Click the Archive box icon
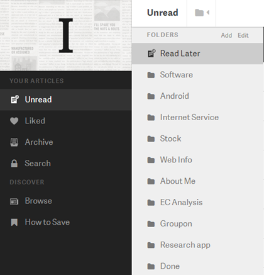 pyautogui.click(x=14, y=142)
